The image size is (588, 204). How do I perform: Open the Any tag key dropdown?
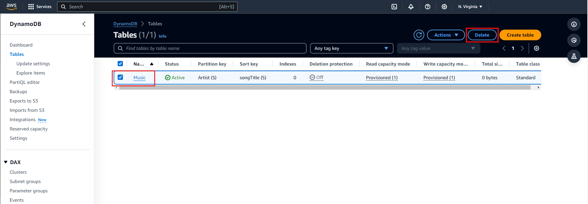point(351,48)
